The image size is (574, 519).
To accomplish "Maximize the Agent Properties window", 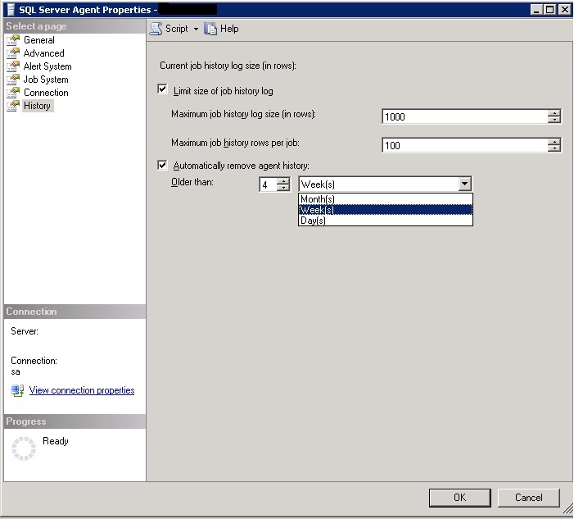I will pyautogui.click(x=549, y=10).
